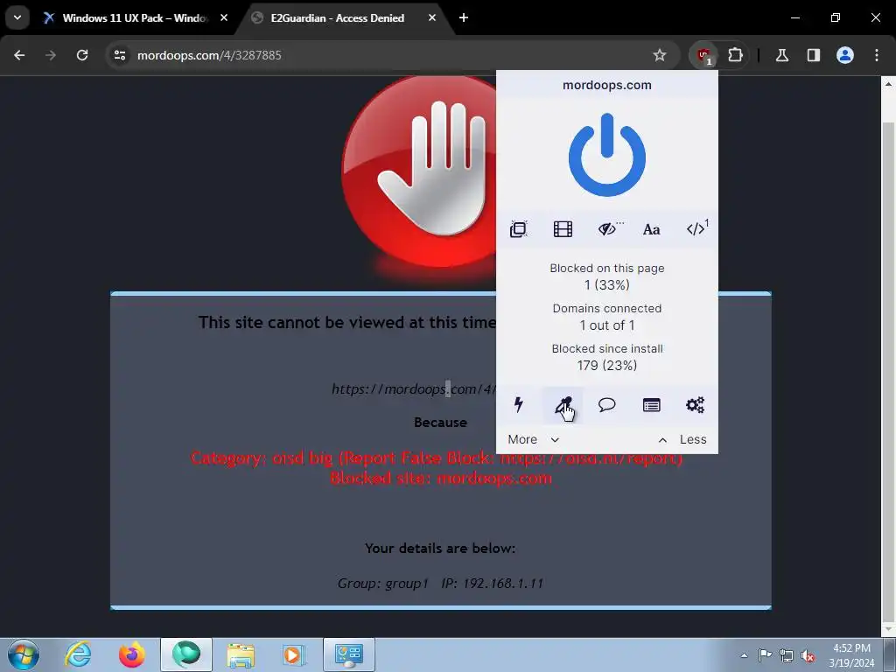The height and width of the screenshot is (672, 896).
Task: Open the taskbar app with the round teal icon
Action: tap(186, 654)
